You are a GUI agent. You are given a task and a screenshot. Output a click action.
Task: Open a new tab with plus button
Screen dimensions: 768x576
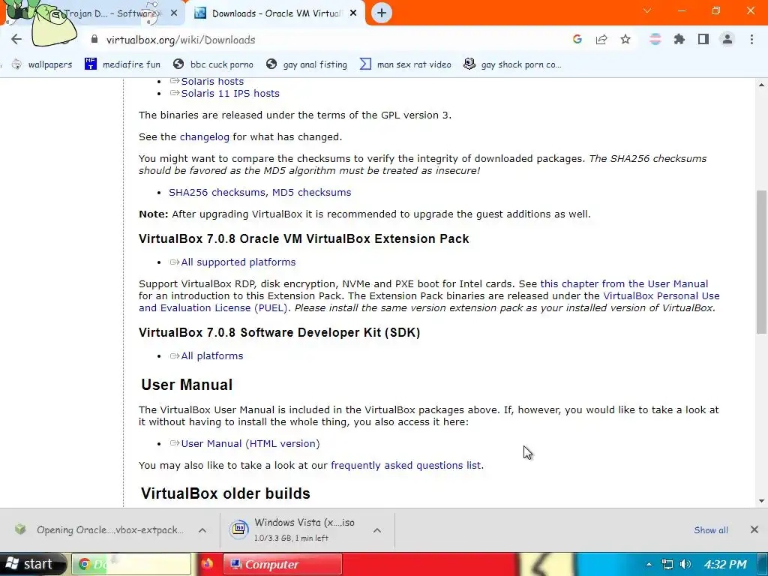(382, 13)
